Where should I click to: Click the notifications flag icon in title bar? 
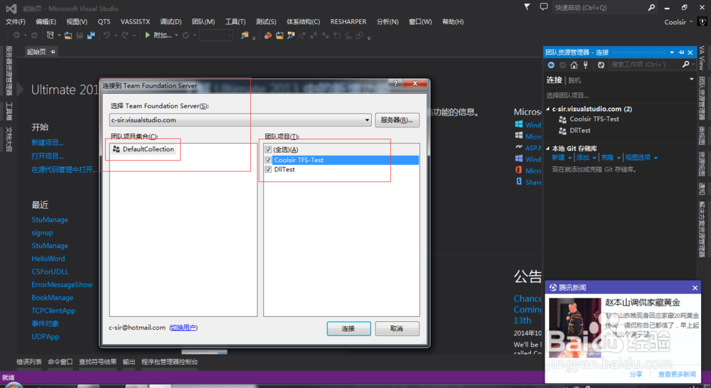pyautogui.click(x=527, y=7)
